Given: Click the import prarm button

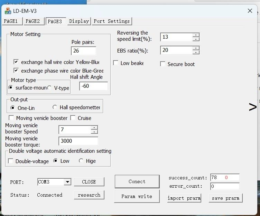Looking at the screenshot, I should click(x=184, y=198).
